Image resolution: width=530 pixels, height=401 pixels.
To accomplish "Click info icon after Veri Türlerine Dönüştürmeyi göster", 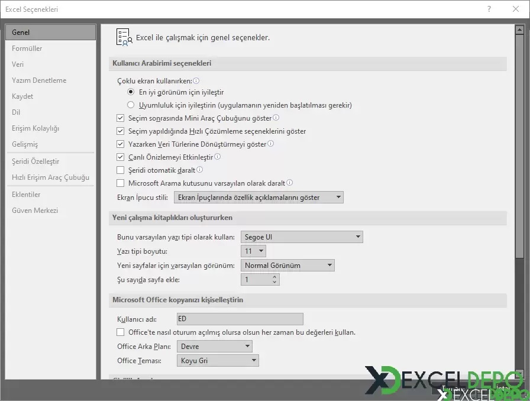I will click(270, 144).
